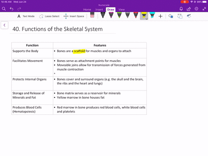Click the page title text
The height and width of the screenshot is (156, 208).
(58, 29)
